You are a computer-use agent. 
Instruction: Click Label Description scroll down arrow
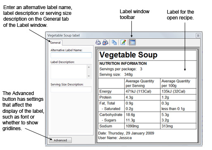[x=89, y=76]
